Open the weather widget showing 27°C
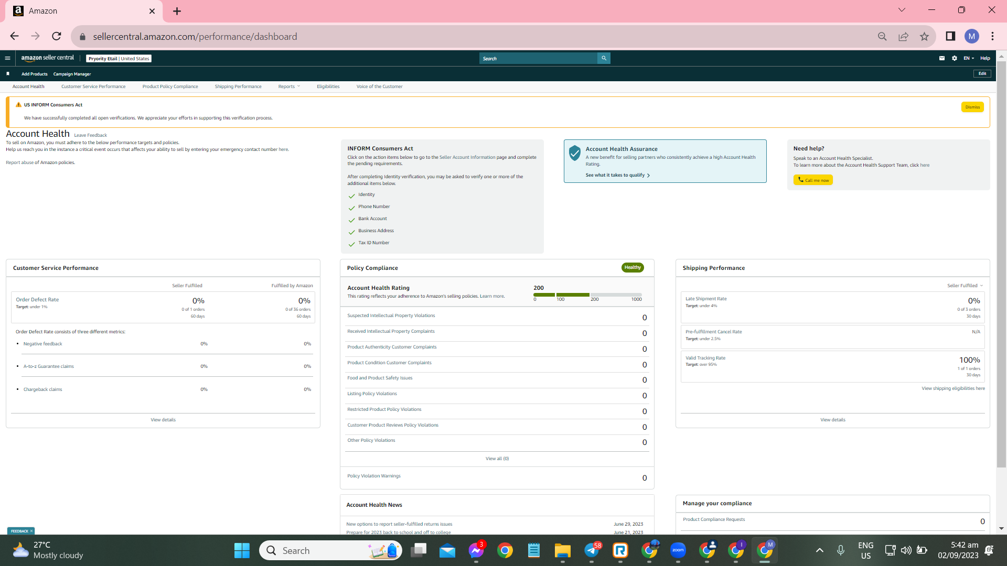The image size is (1007, 566). click(x=48, y=550)
